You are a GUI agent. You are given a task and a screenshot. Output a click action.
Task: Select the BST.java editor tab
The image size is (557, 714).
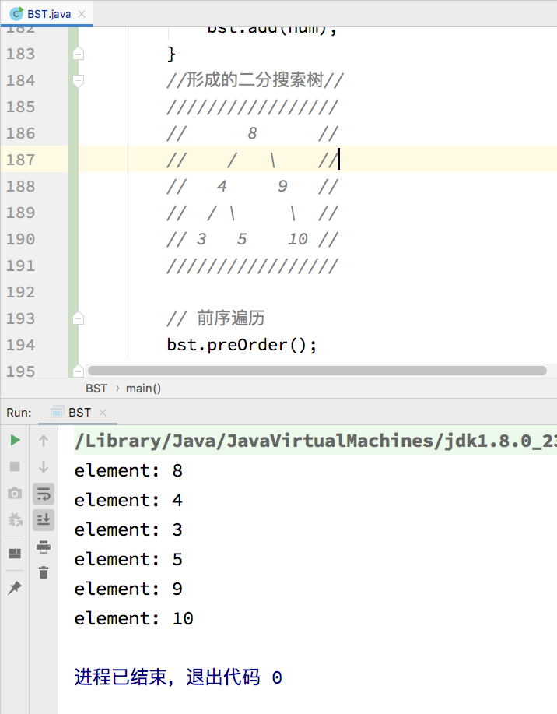click(x=47, y=14)
